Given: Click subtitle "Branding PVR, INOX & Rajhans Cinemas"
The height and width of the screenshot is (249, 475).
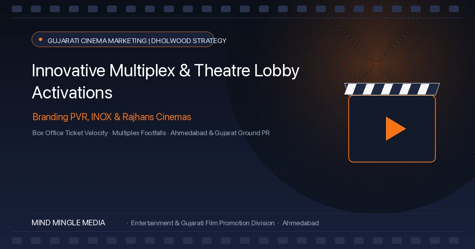Looking at the screenshot, I should point(112,117).
